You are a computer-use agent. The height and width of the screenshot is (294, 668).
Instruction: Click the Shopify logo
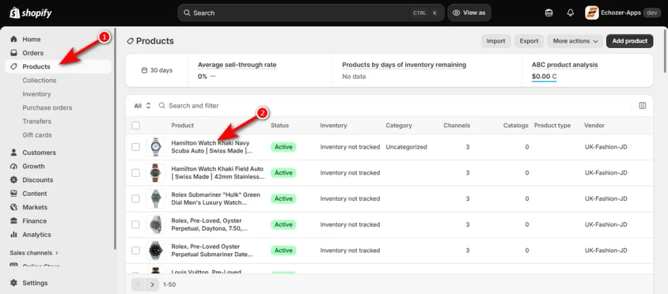tap(31, 13)
